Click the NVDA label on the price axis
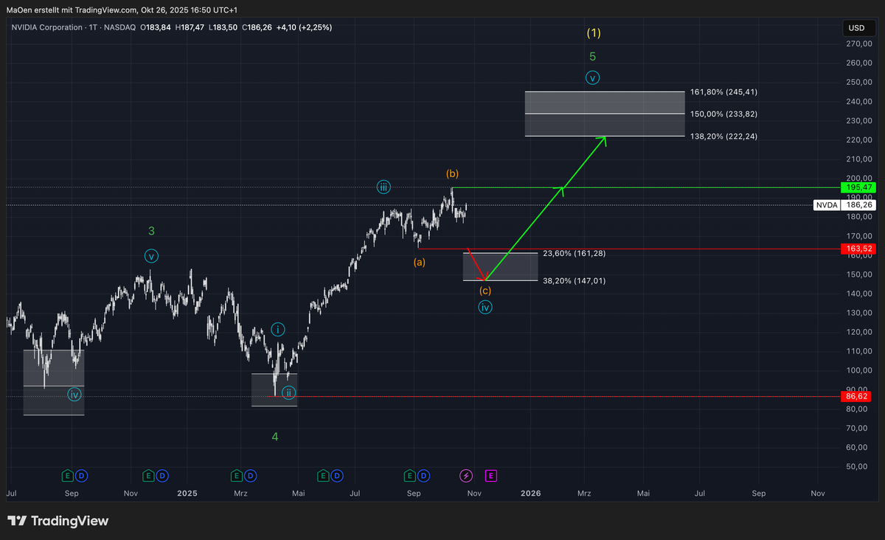Viewport: 885px width, 540px height. pyautogui.click(x=826, y=205)
